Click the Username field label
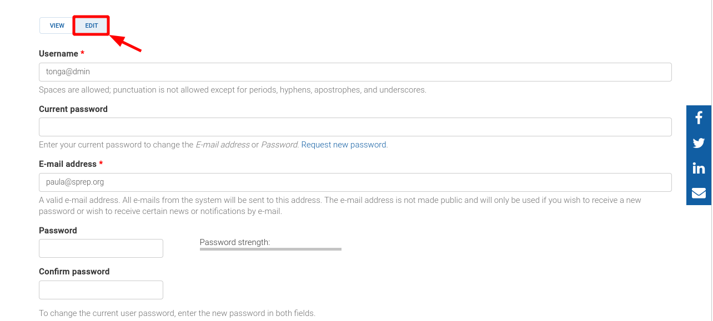This screenshot has height=321, width=713. tap(58, 54)
